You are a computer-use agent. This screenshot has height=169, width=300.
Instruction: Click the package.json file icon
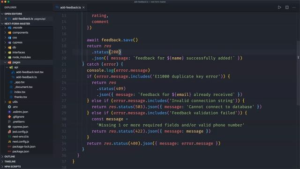[9, 152]
